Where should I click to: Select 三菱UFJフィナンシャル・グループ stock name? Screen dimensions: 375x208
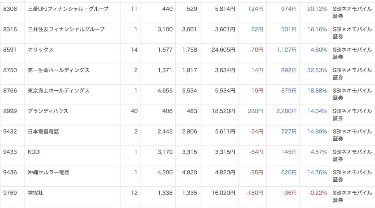pyautogui.click(x=68, y=9)
